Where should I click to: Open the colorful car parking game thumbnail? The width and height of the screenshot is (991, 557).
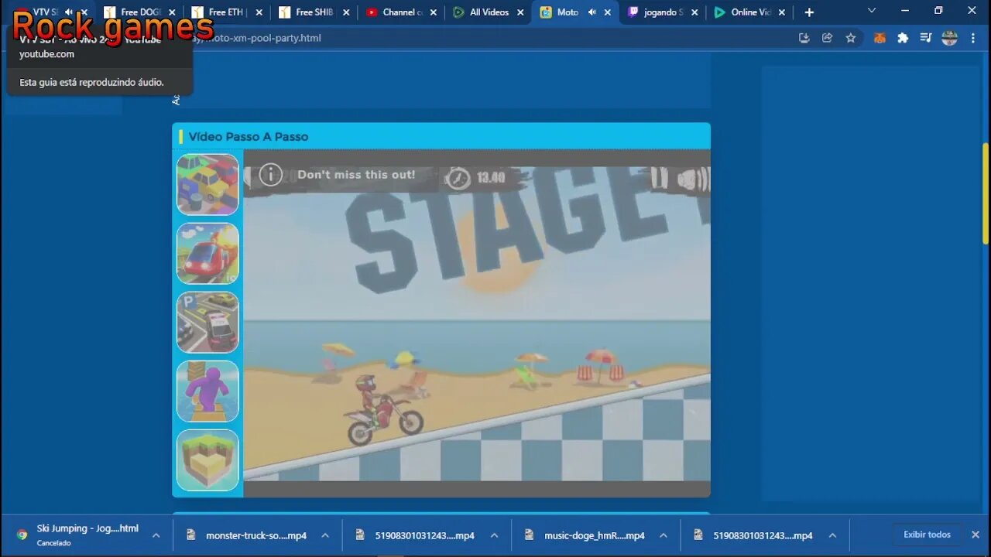pos(207,184)
